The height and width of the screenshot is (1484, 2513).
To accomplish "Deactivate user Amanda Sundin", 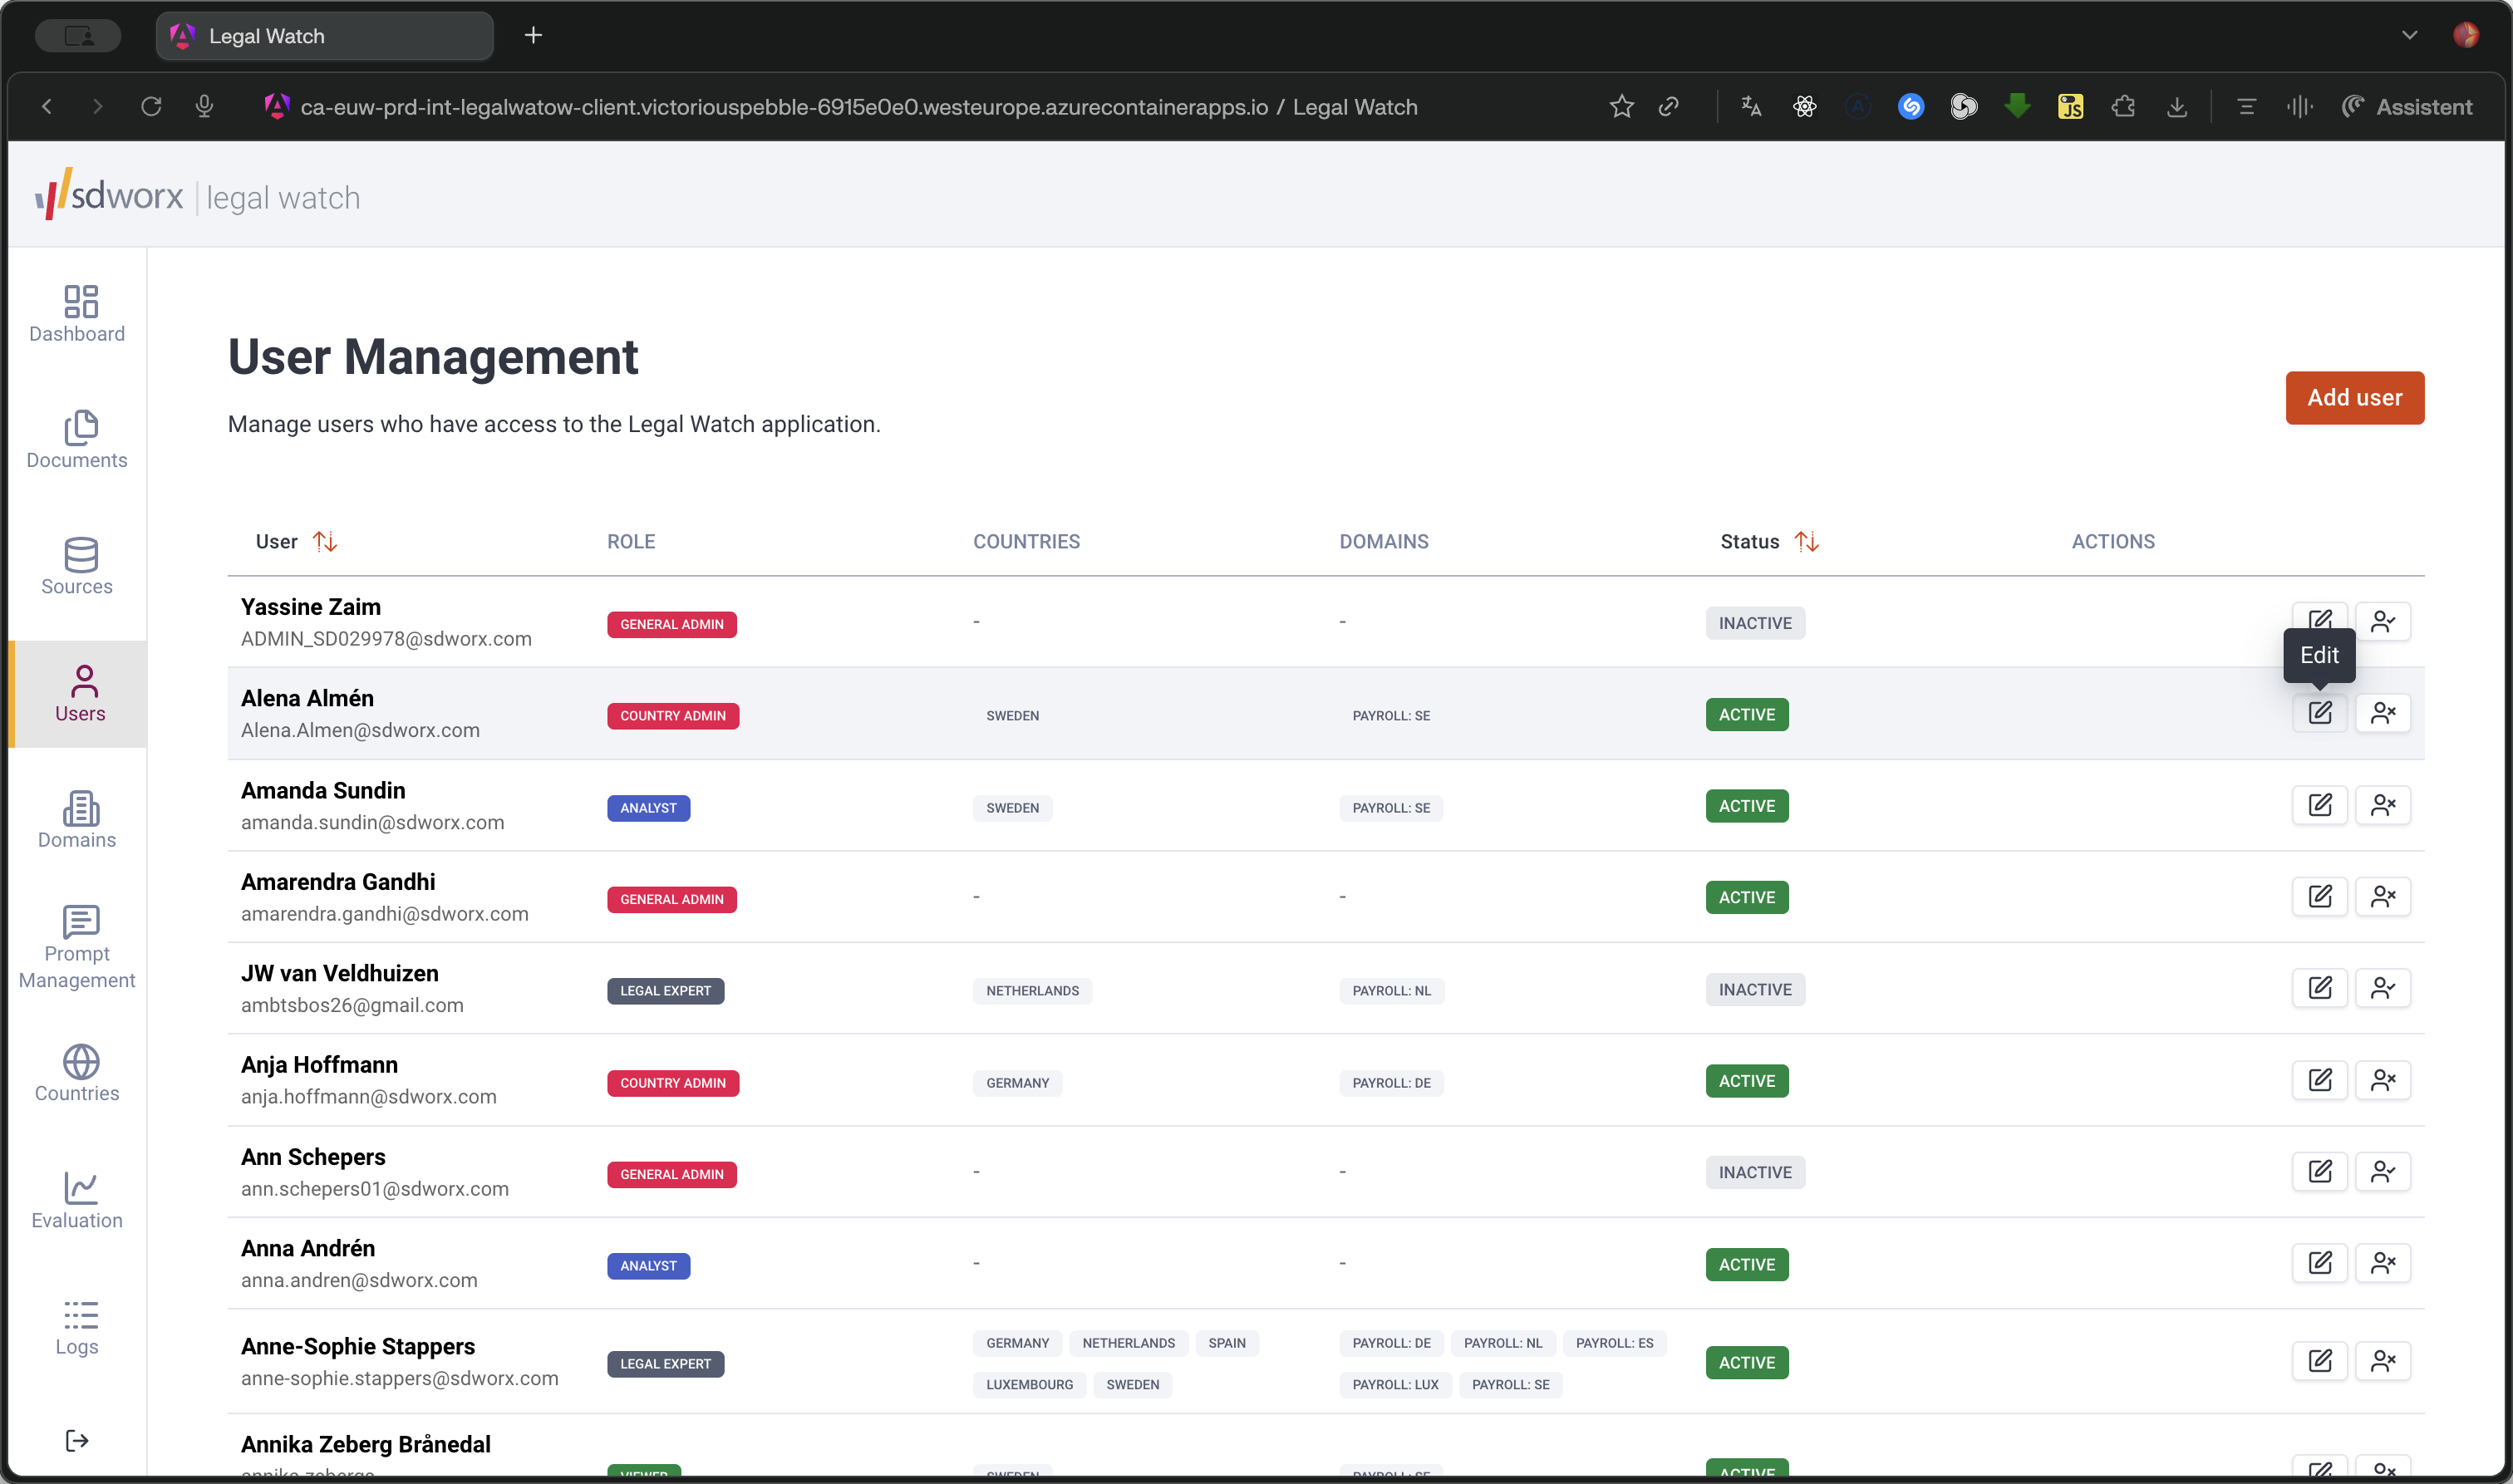I will tap(2383, 805).
